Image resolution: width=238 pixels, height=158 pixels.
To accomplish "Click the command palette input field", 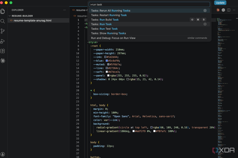I will coord(149,5).
